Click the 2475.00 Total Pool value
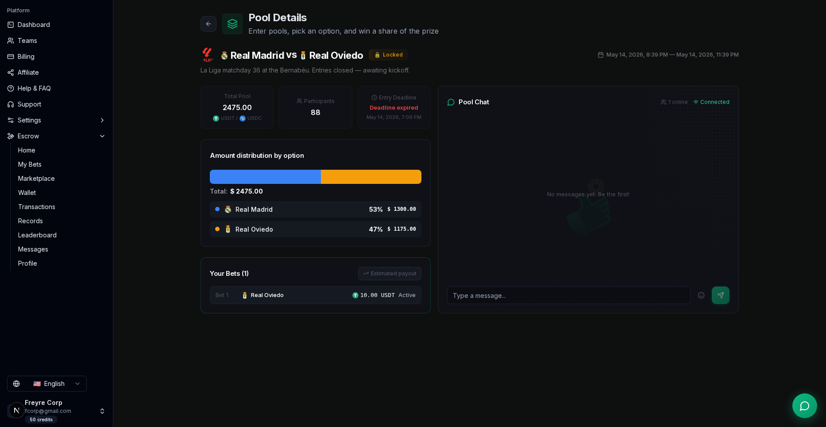 [237, 107]
